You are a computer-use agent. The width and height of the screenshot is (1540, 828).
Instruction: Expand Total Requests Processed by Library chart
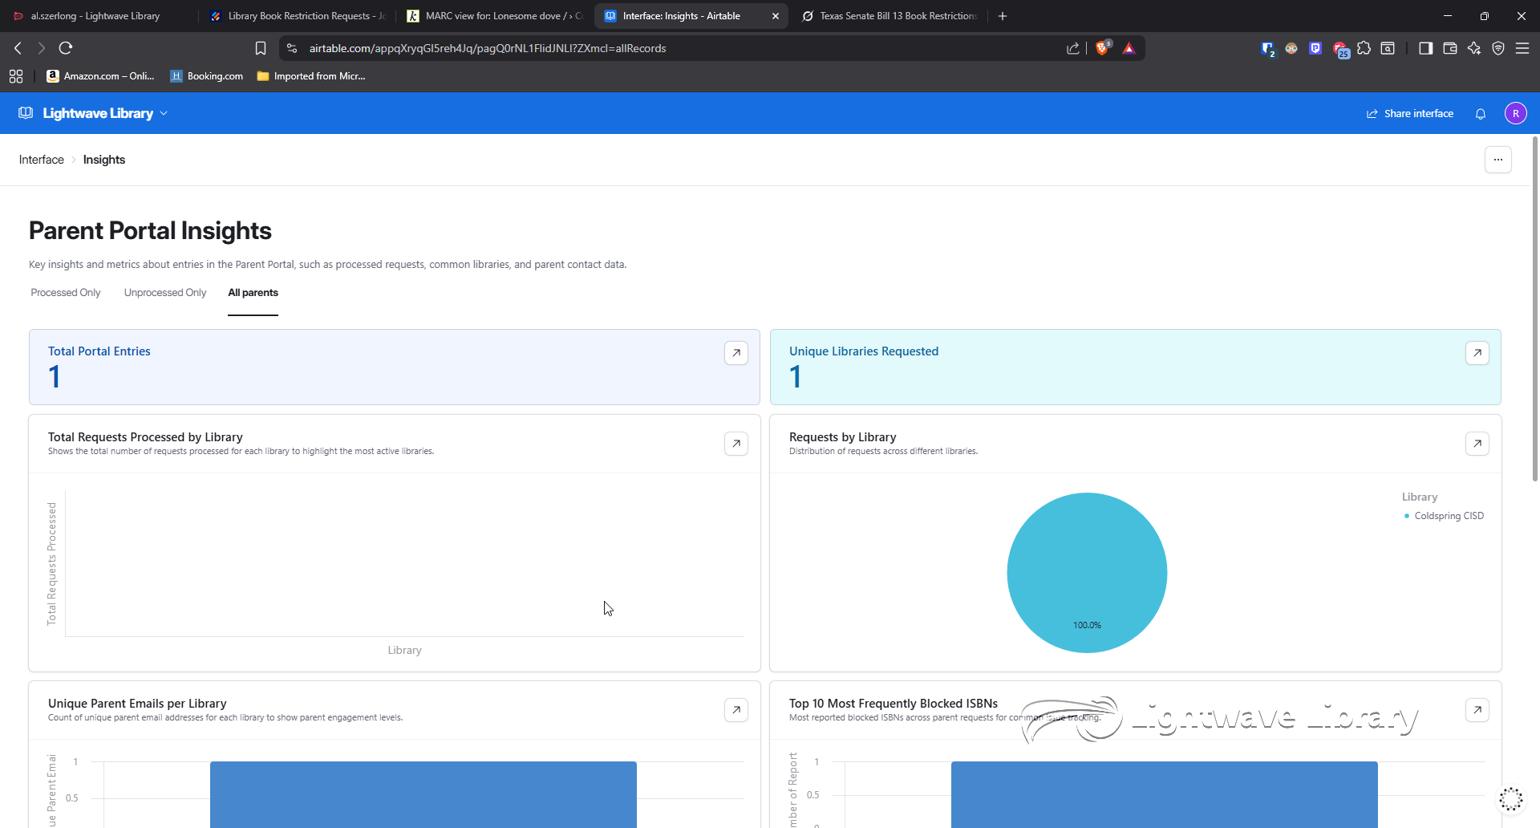[736, 444]
